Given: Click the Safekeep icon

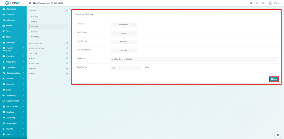Looking at the screenshot, I should 4,112.
